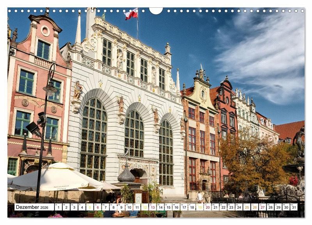Pick day 21 in the date row
Viewport: 312px width, 225px height.
216,207
